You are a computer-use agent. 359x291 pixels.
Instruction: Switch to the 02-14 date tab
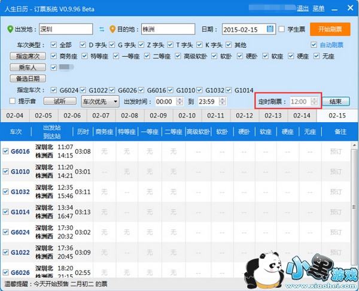(x=302, y=115)
